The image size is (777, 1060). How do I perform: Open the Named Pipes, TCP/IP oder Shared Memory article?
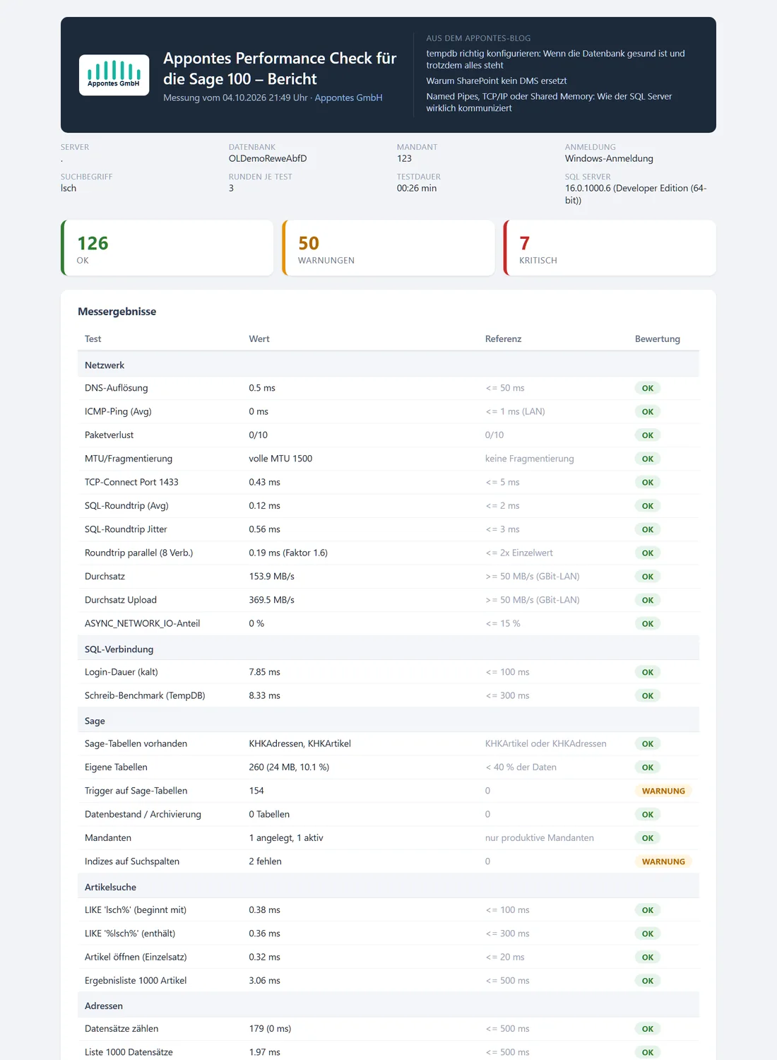[549, 102]
